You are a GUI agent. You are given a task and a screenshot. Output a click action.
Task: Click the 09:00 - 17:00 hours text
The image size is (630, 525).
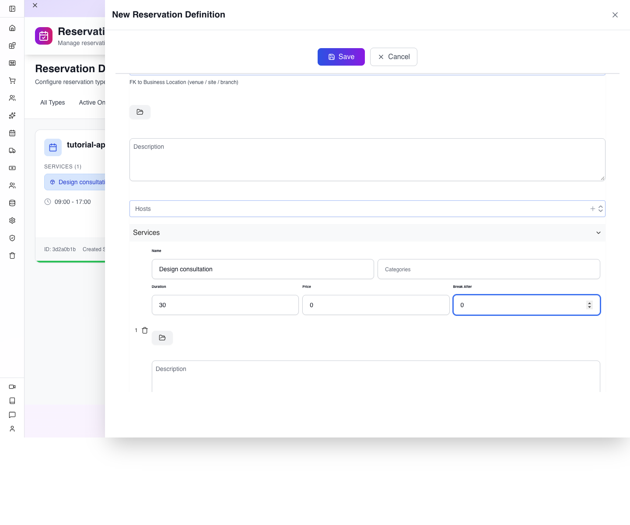tap(73, 202)
